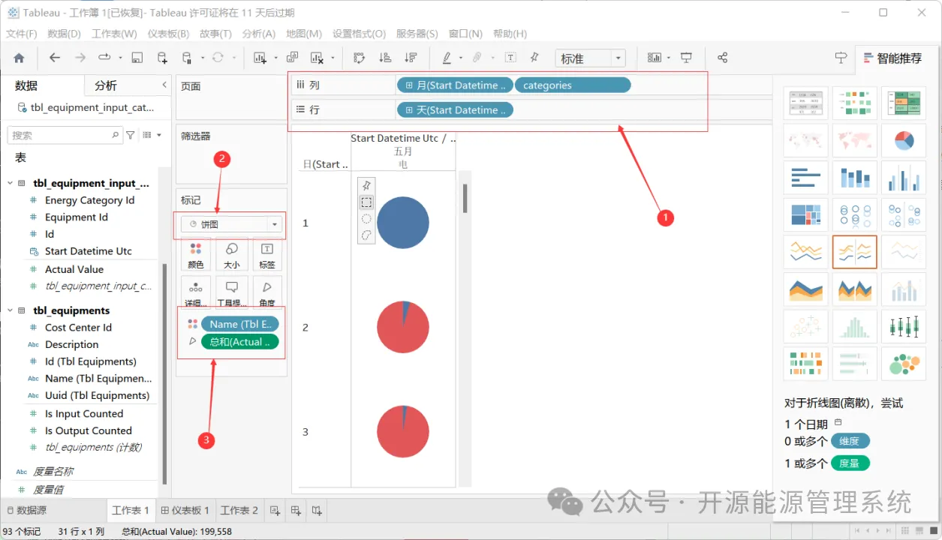Click the blue pie chart for day 1
This screenshot has width=942, height=540.
403,223
